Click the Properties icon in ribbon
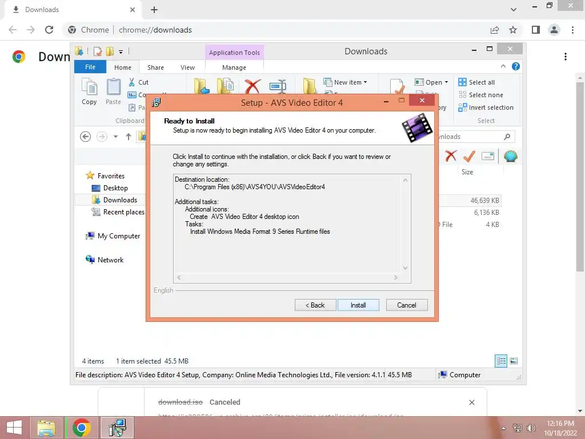 click(397, 86)
